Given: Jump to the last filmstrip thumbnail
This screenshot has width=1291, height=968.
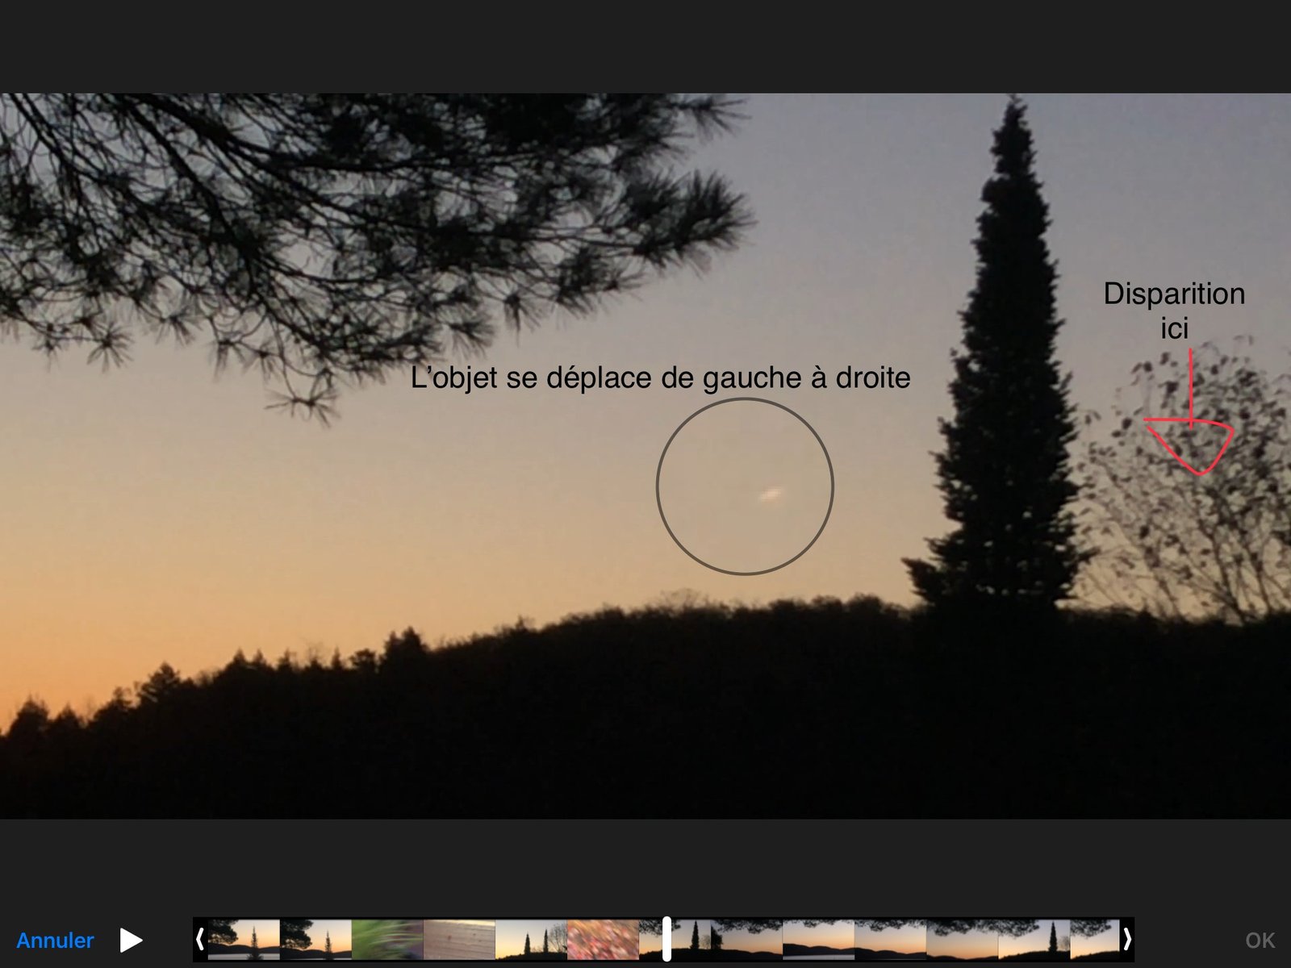Looking at the screenshot, I should (x=1094, y=940).
